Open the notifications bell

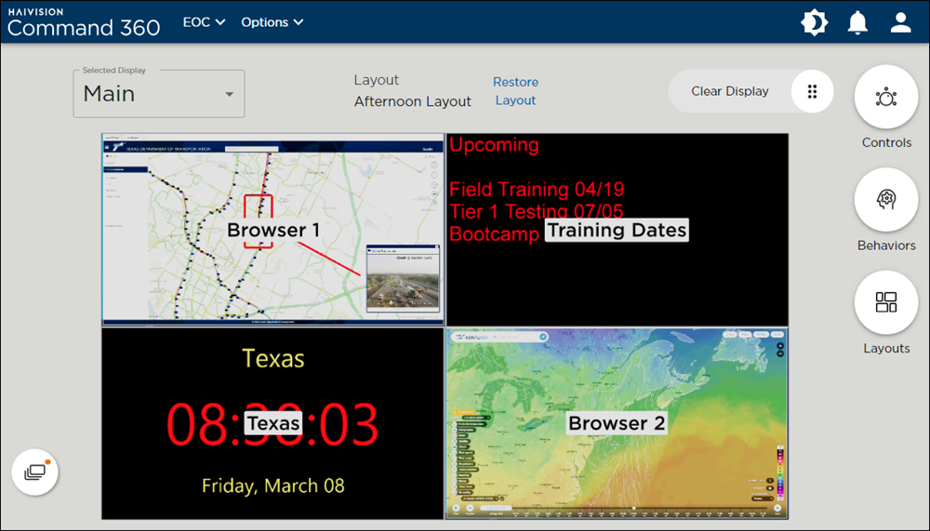(x=857, y=23)
